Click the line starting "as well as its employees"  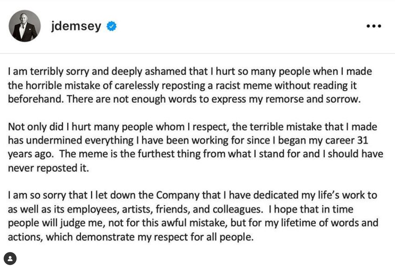180,209
